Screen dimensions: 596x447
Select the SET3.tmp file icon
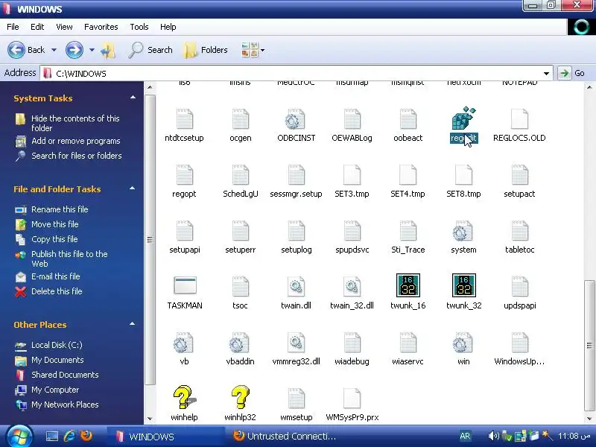point(352,175)
